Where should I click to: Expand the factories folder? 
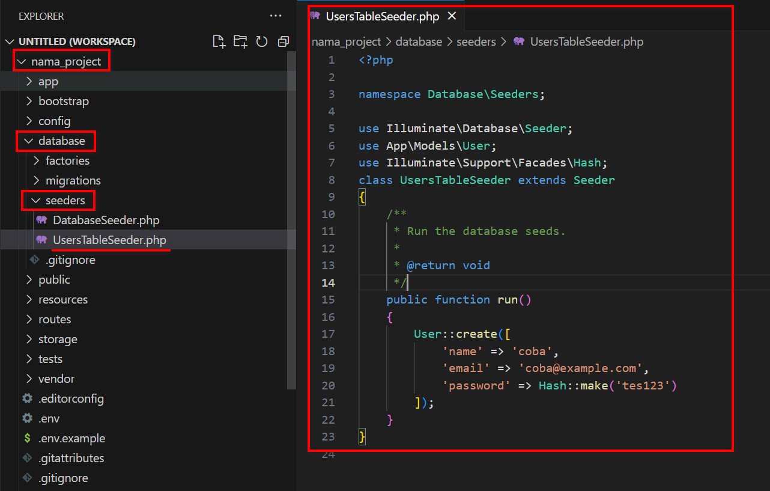(37, 160)
